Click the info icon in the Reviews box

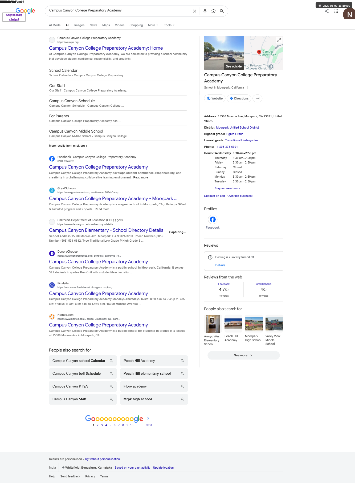click(x=210, y=257)
